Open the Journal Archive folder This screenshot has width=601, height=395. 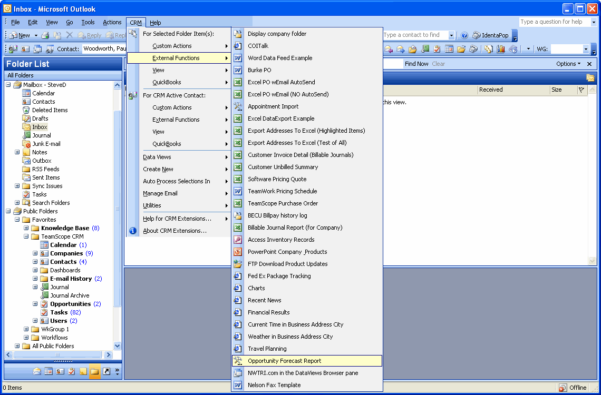click(x=70, y=295)
